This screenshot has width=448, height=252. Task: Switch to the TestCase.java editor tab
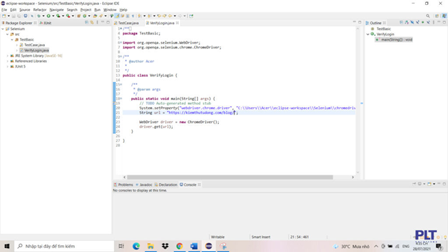126,23
